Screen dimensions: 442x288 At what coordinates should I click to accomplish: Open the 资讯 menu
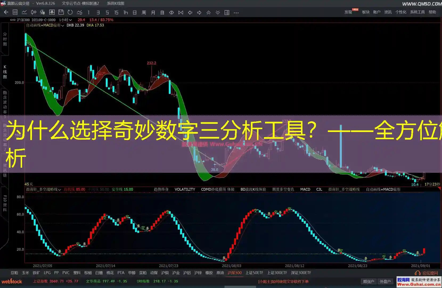[388, 12]
